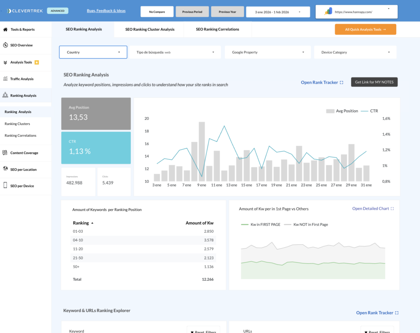Click the Traffic Analysis chart icon
The width and height of the screenshot is (420, 333).
pyautogui.click(x=5, y=79)
